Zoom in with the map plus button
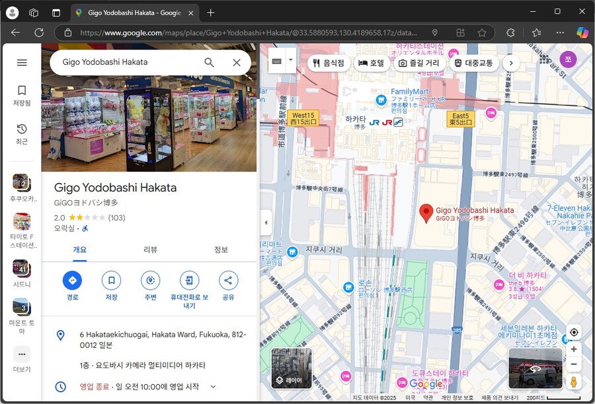This screenshot has height=404, width=595. coord(574,349)
